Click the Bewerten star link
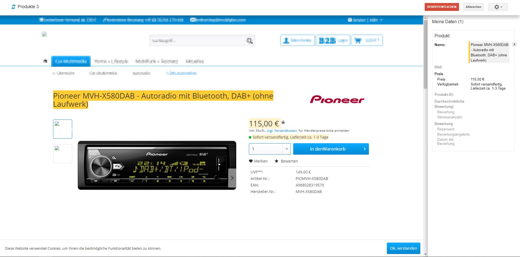Image resolution: width=520 pixels, height=257 pixels. [x=286, y=161]
